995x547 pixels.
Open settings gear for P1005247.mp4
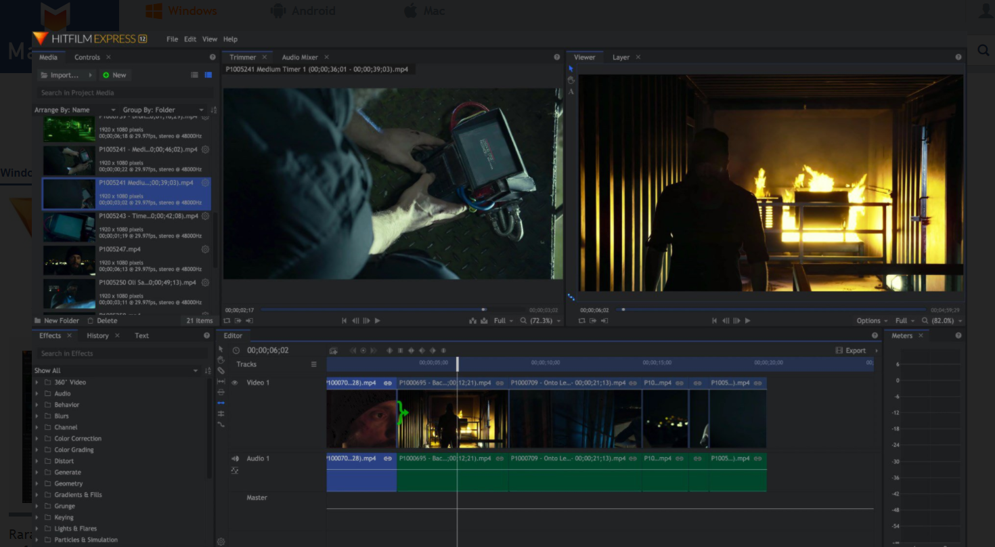(x=205, y=249)
